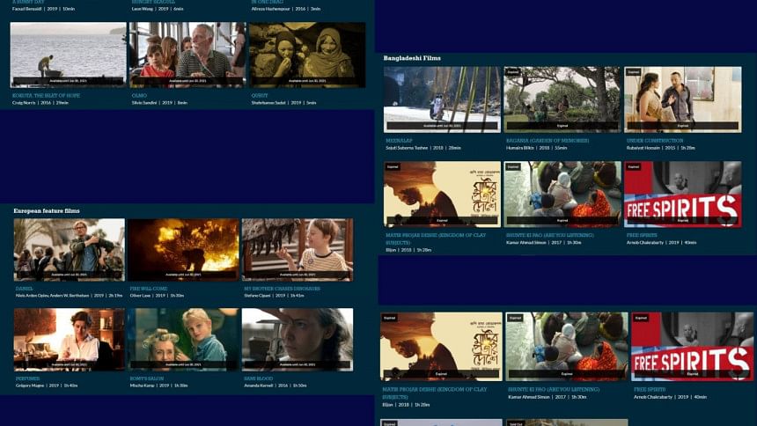Click the DANIEL title link
This screenshot has width=757, height=426.
[x=24, y=289]
